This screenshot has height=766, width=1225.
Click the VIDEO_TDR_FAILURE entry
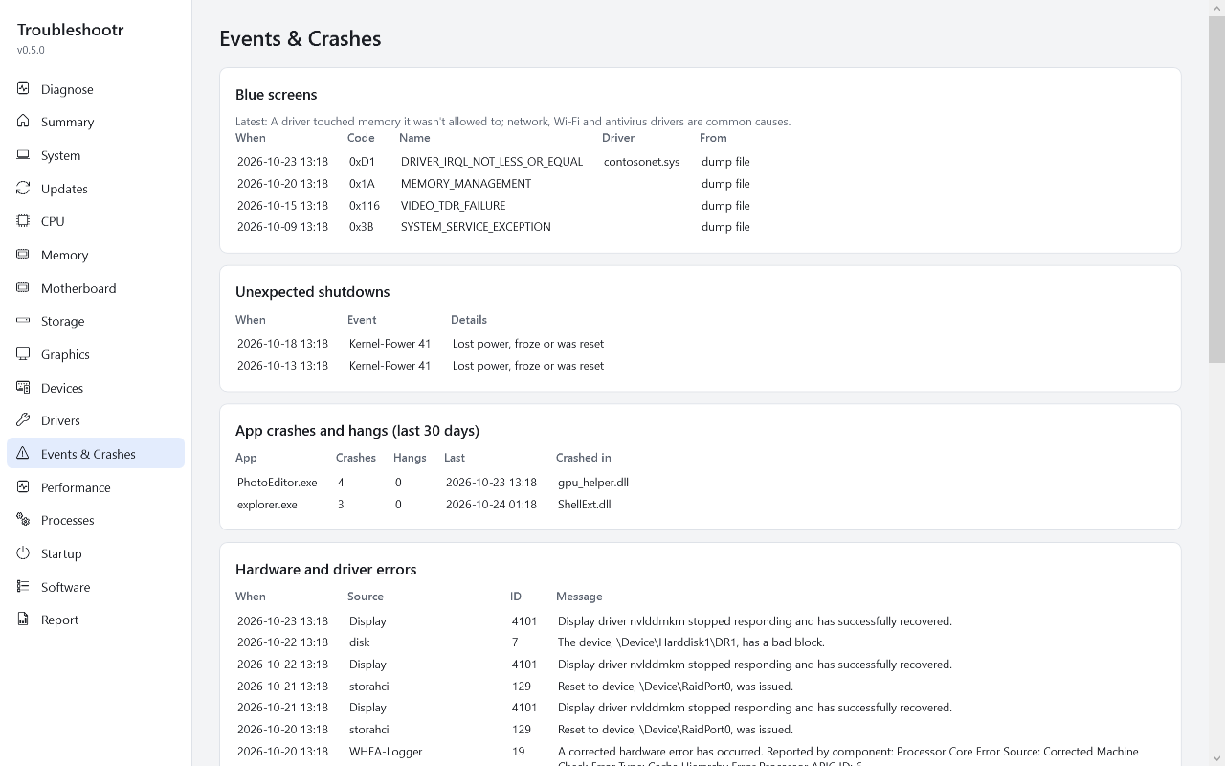click(453, 206)
